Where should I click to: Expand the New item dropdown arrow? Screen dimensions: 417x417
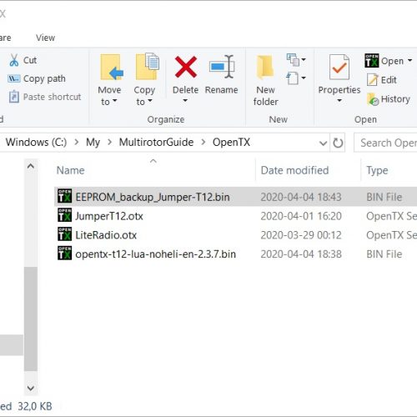click(x=304, y=59)
